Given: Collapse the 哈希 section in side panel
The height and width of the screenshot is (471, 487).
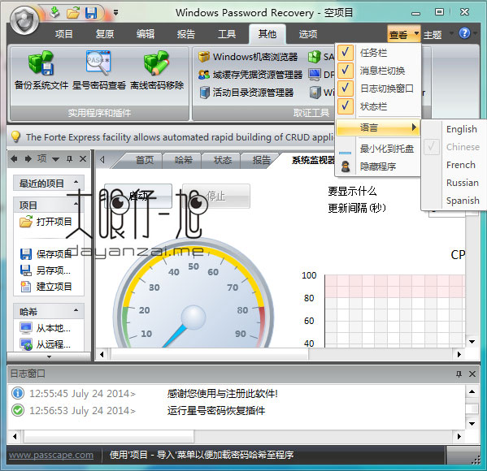Looking at the screenshot, I should pyautogui.click(x=76, y=310).
